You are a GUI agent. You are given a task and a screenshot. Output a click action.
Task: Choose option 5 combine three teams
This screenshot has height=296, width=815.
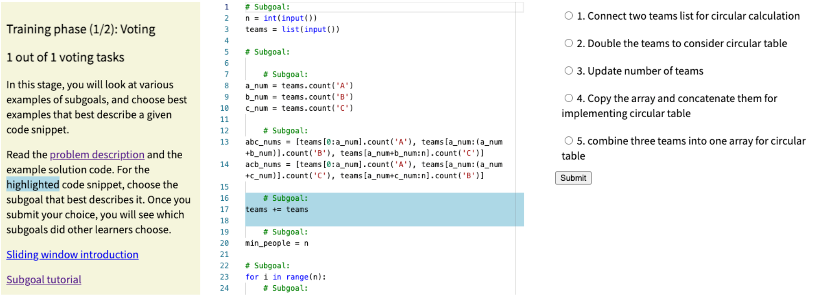[x=568, y=141]
